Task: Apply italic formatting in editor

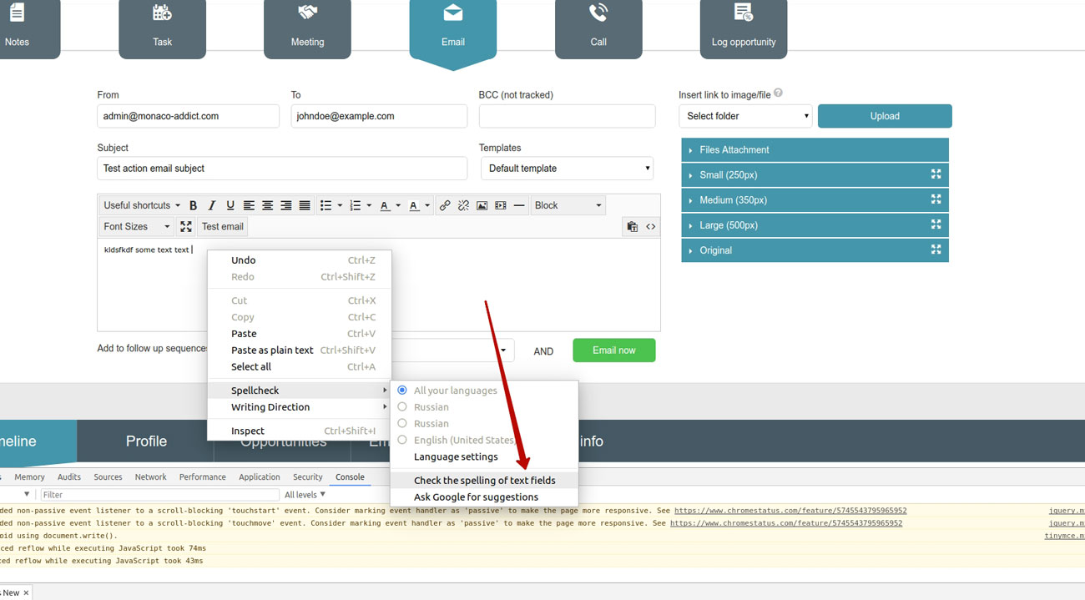Action: point(211,205)
